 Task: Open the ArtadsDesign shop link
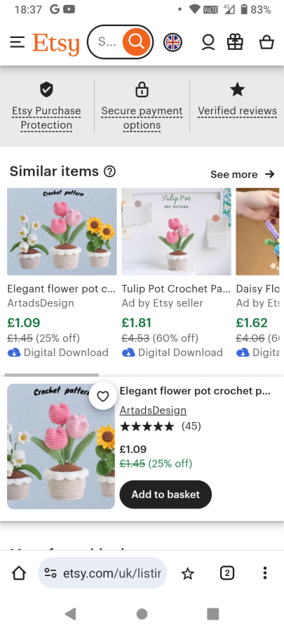click(x=153, y=410)
